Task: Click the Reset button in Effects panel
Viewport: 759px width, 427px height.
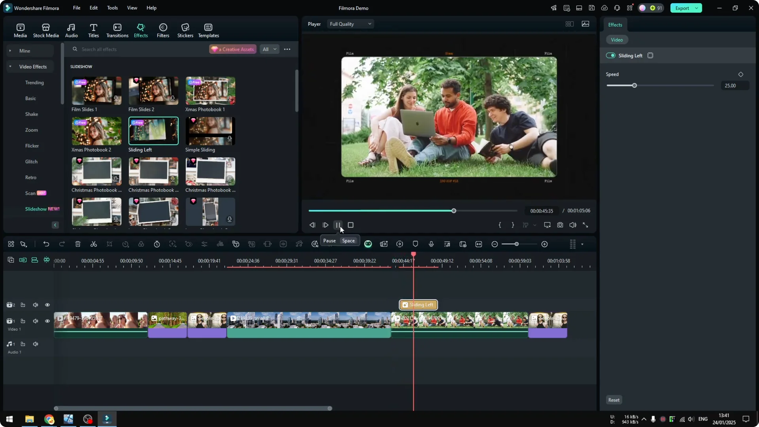Action: click(x=614, y=400)
